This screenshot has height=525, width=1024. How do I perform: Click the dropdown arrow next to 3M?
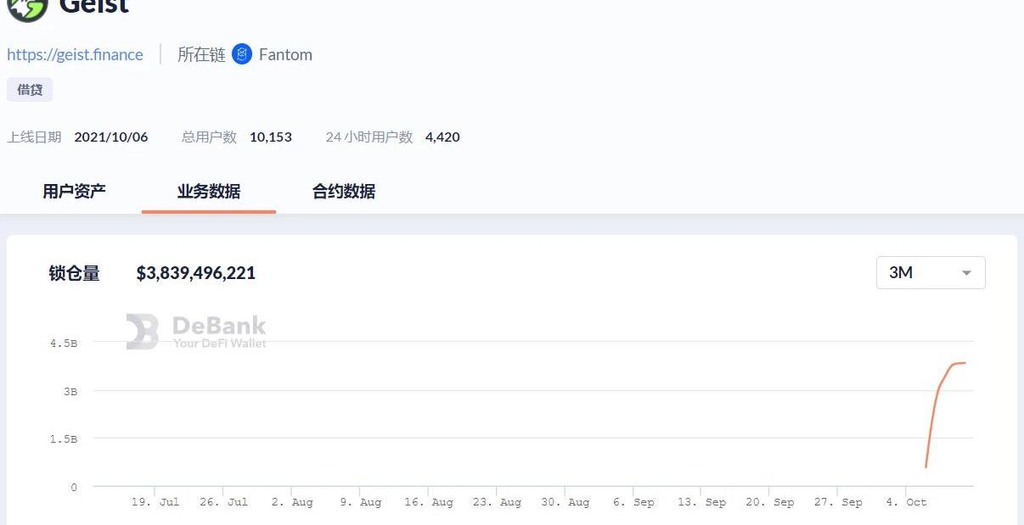pyautogui.click(x=966, y=273)
